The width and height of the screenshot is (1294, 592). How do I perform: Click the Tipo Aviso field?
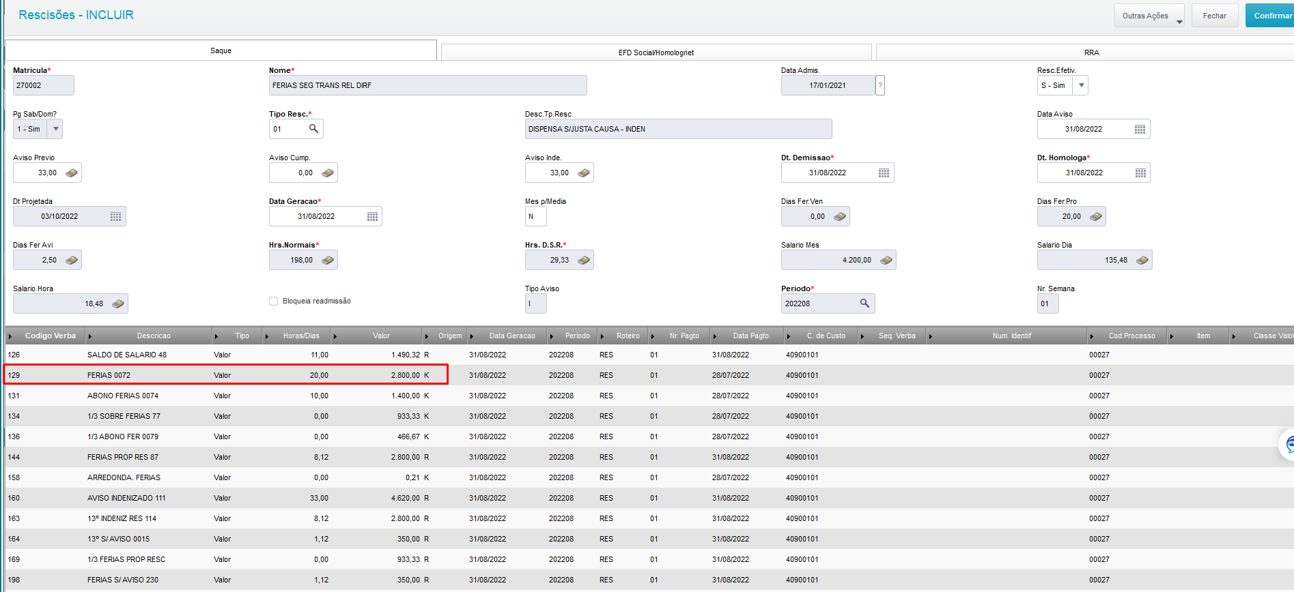[x=535, y=304]
